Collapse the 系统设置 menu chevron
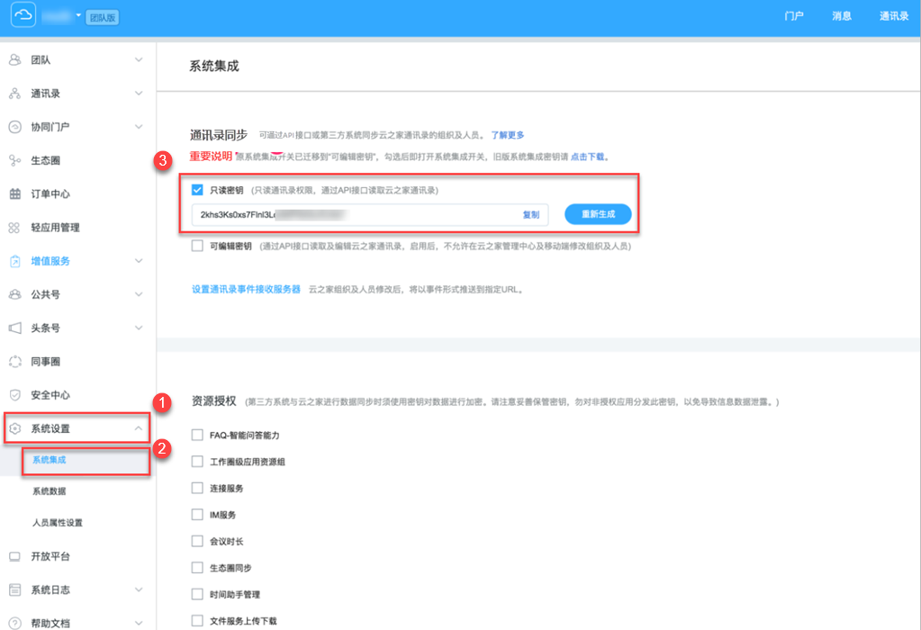 pyautogui.click(x=139, y=428)
